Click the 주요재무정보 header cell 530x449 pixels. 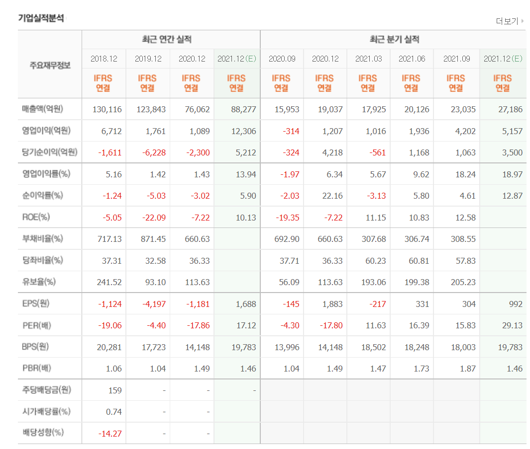[x=50, y=65]
